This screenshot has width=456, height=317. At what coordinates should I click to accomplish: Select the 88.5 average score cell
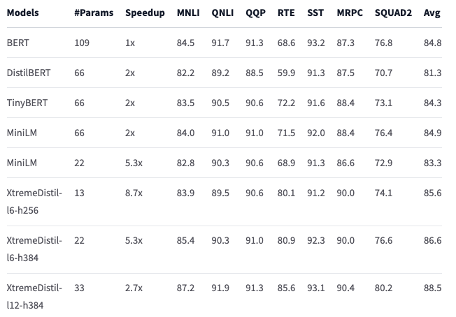pos(432,288)
